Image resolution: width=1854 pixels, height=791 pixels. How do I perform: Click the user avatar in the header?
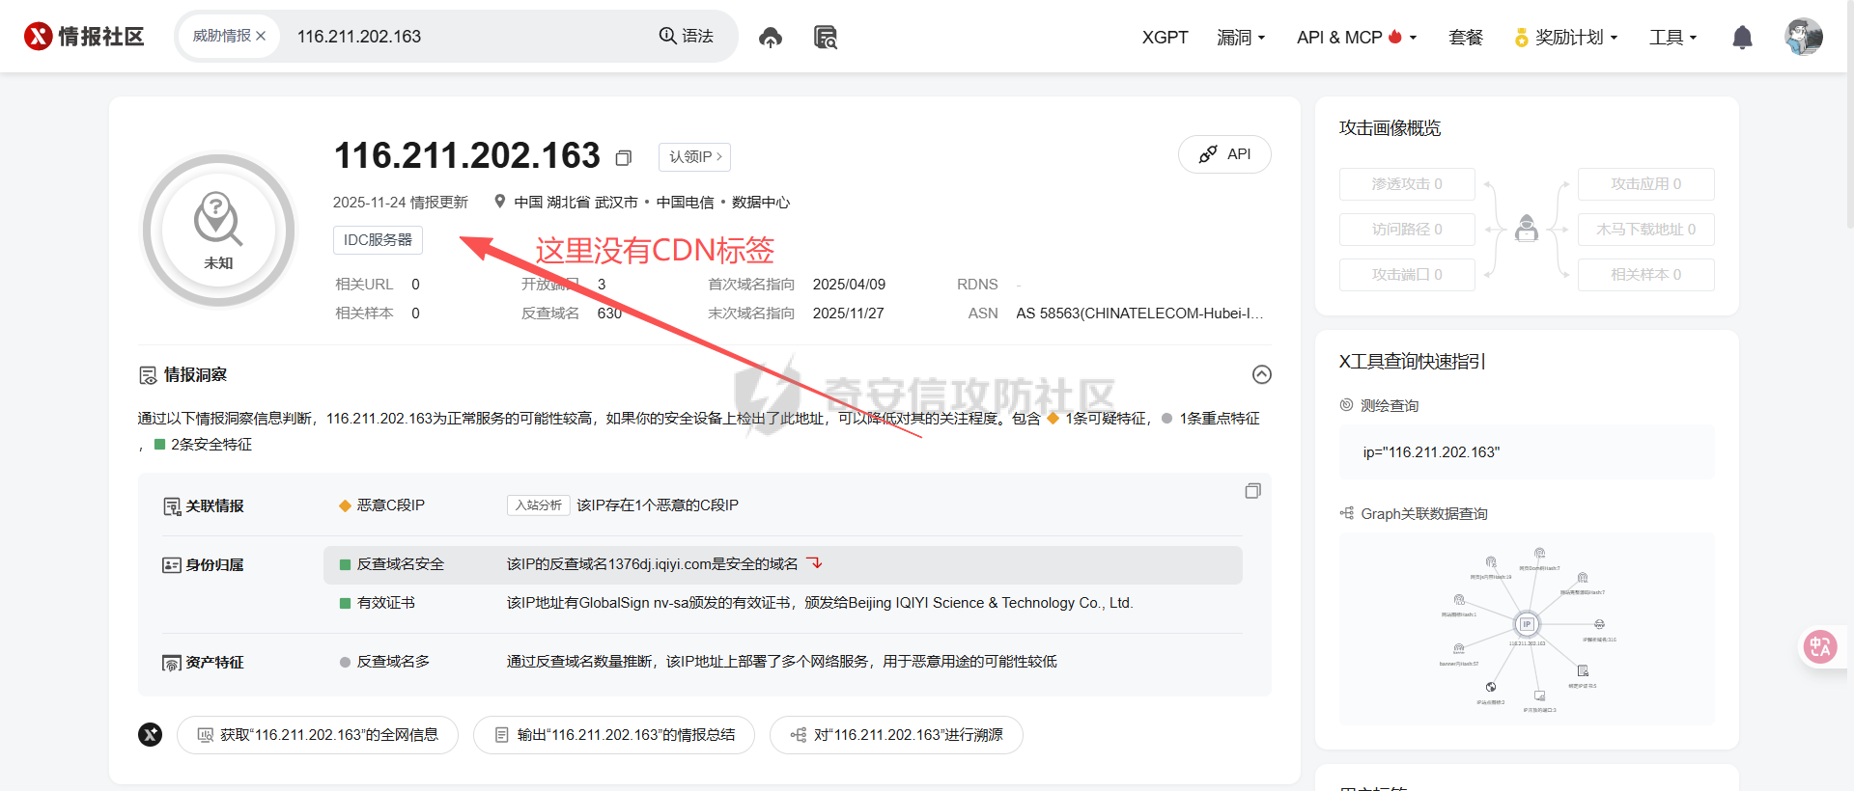pos(1803,38)
